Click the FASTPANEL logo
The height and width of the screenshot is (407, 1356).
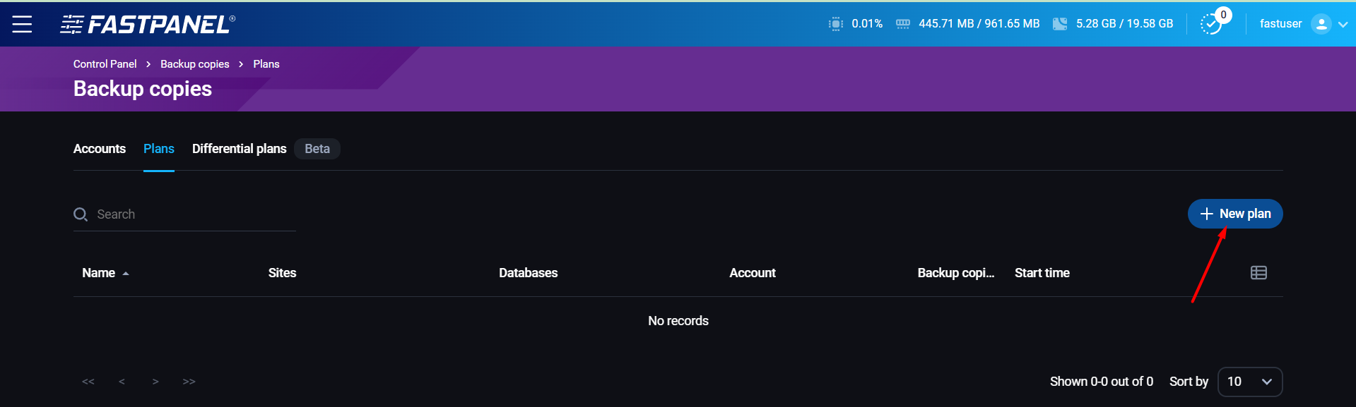148,24
